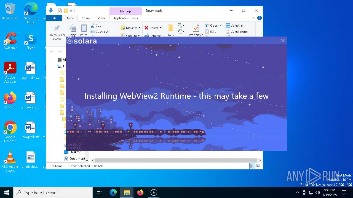Open the New item dropdown
Image resolution: width=353 pixels, height=198 pixels.
(x=181, y=26)
